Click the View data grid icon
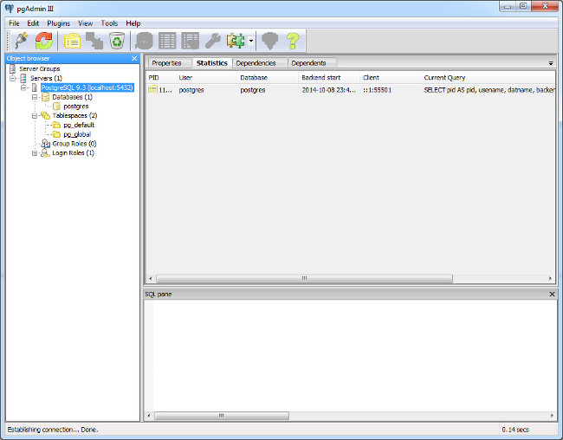 tap(167, 41)
